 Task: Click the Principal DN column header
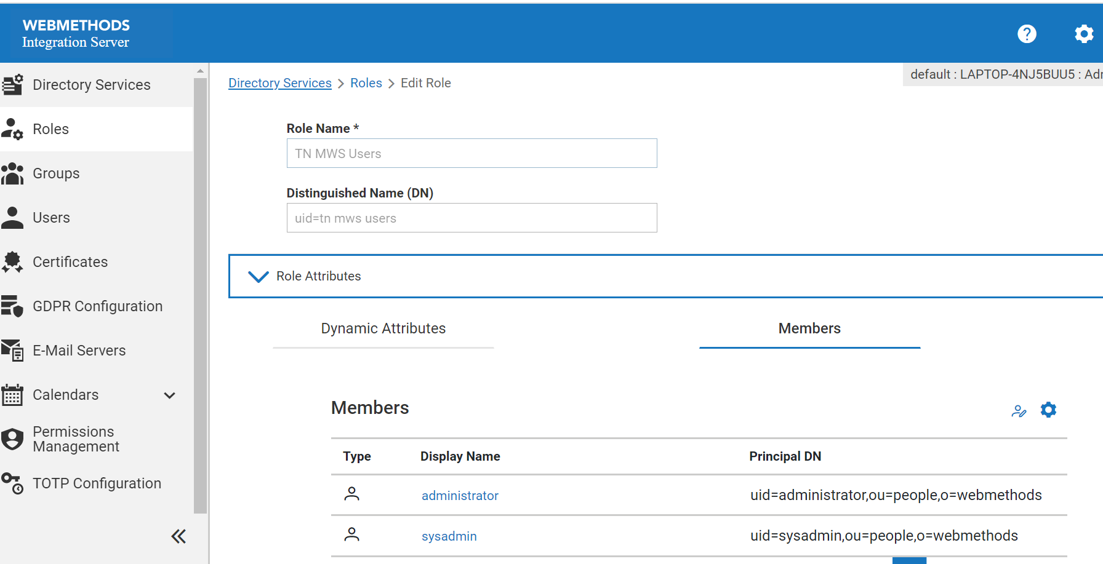click(785, 456)
